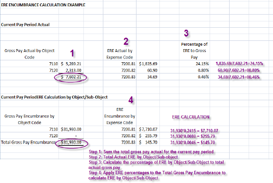
Task: Click the 24.15% percentage cell
Action: pyautogui.click(x=202, y=64)
